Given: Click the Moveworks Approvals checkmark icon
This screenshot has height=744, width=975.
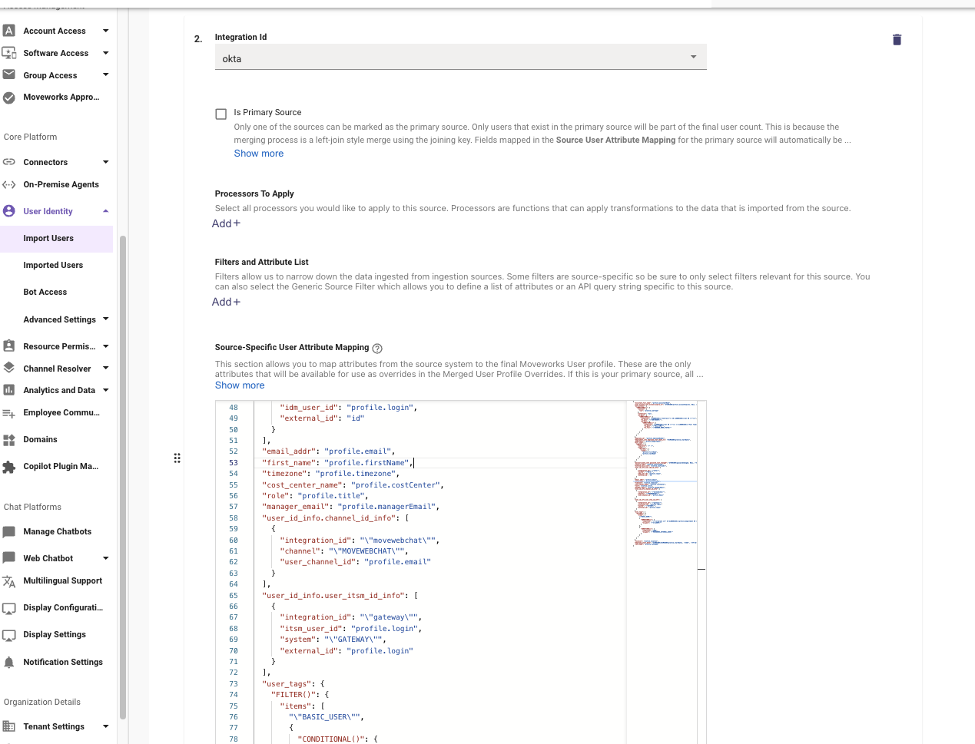Looking at the screenshot, I should (x=9, y=98).
